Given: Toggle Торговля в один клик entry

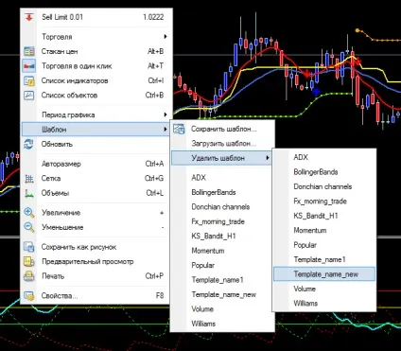Looking at the screenshot, I should (x=96, y=66).
